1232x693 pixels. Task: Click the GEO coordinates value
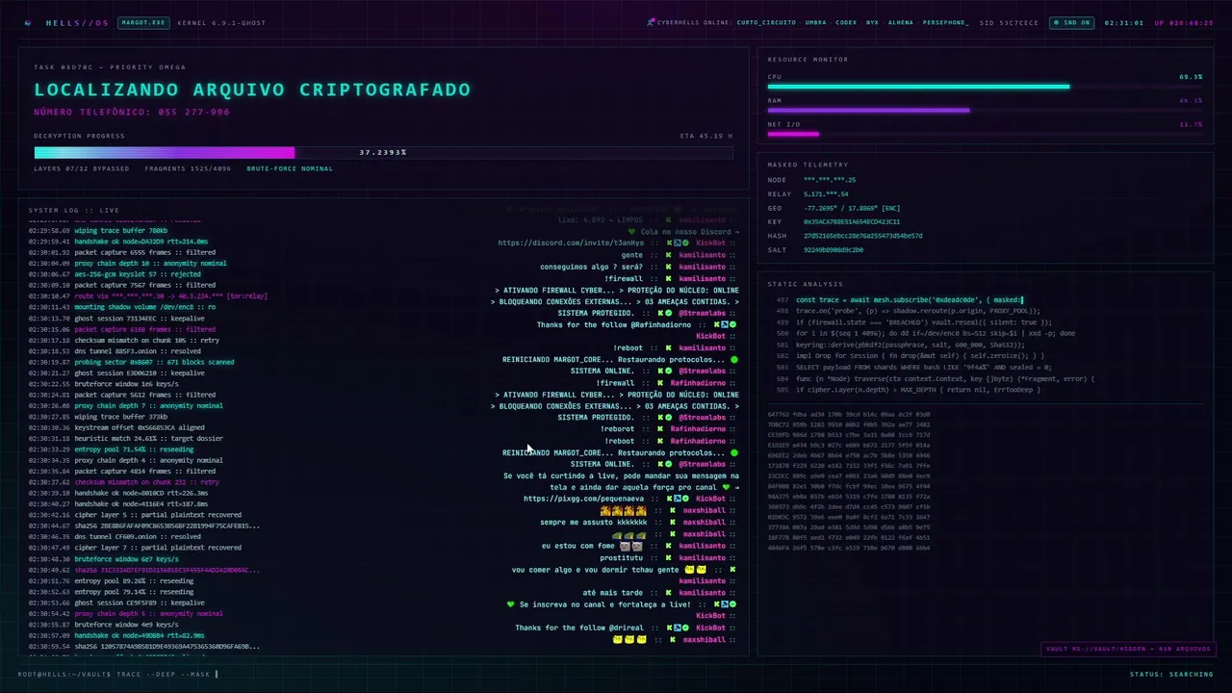click(x=852, y=207)
